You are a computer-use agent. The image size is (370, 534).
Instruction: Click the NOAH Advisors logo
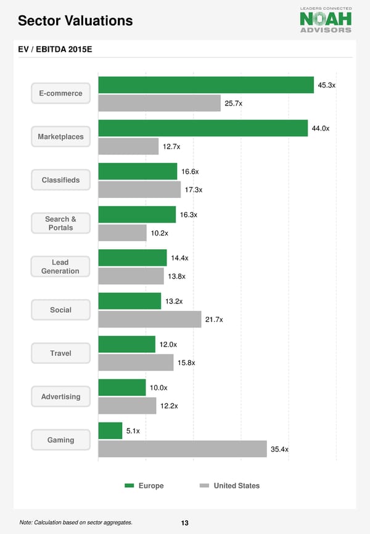pyautogui.click(x=325, y=20)
